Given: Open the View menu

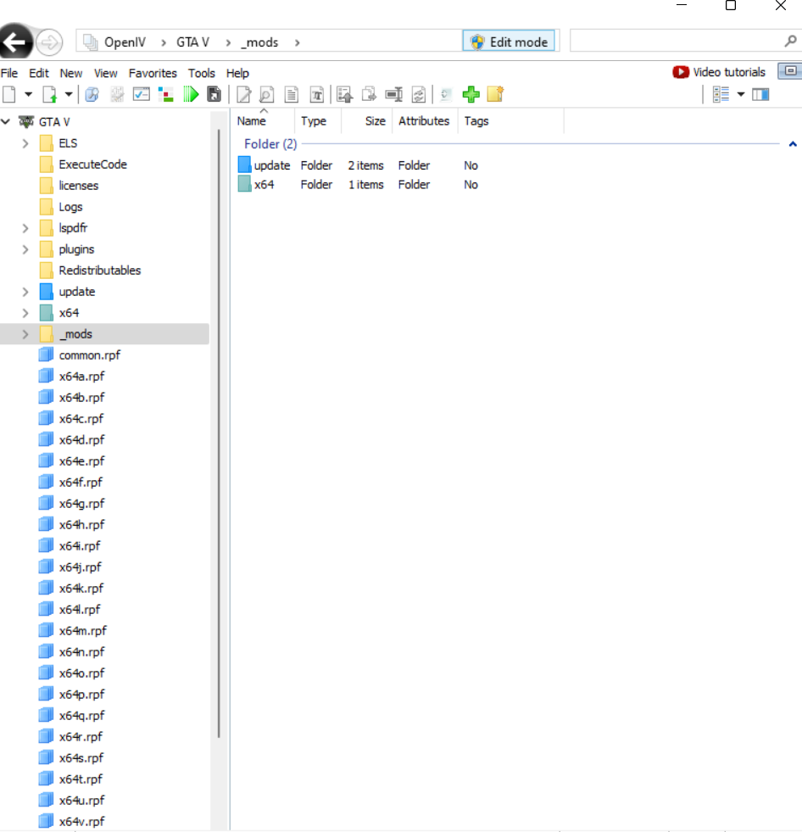Looking at the screenshot, I should 106,73.
